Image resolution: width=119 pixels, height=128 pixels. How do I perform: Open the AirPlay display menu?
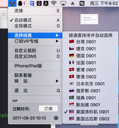[x=63, y=3]
